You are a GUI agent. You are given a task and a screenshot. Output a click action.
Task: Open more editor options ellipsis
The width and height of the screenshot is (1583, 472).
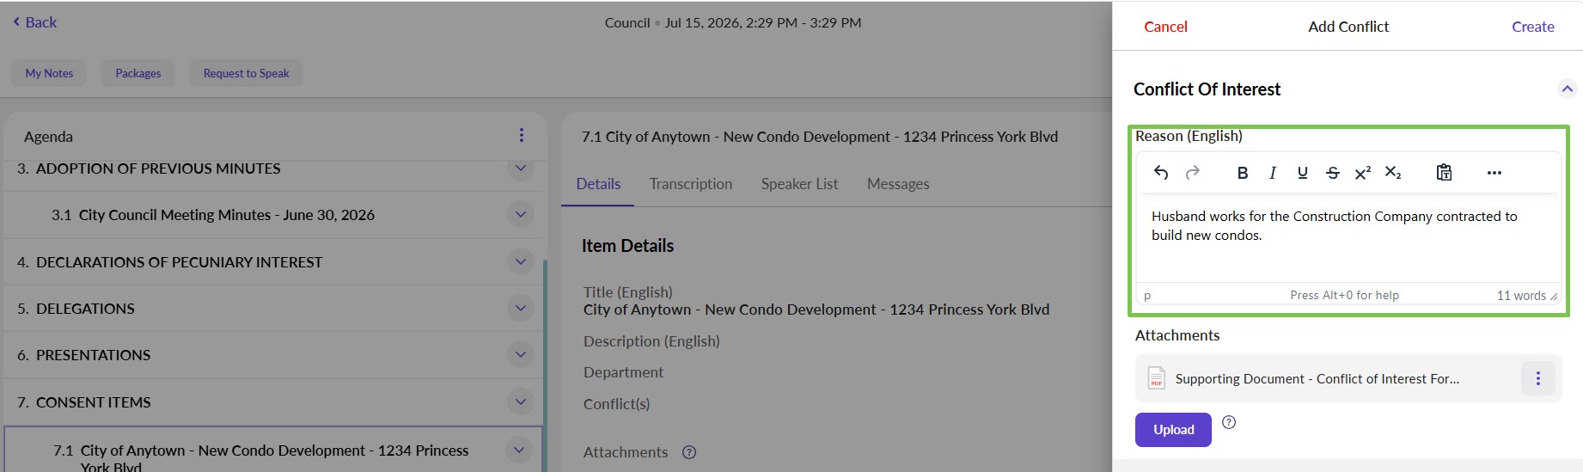[1494, 173]
